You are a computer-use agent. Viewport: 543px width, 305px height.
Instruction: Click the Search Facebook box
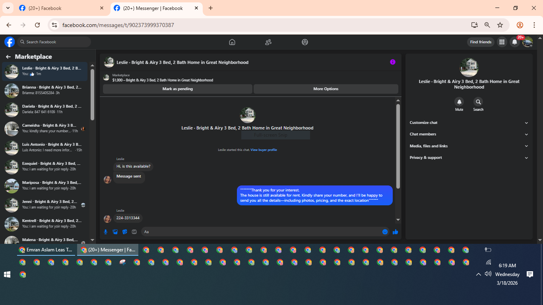(x=54, y=42)
